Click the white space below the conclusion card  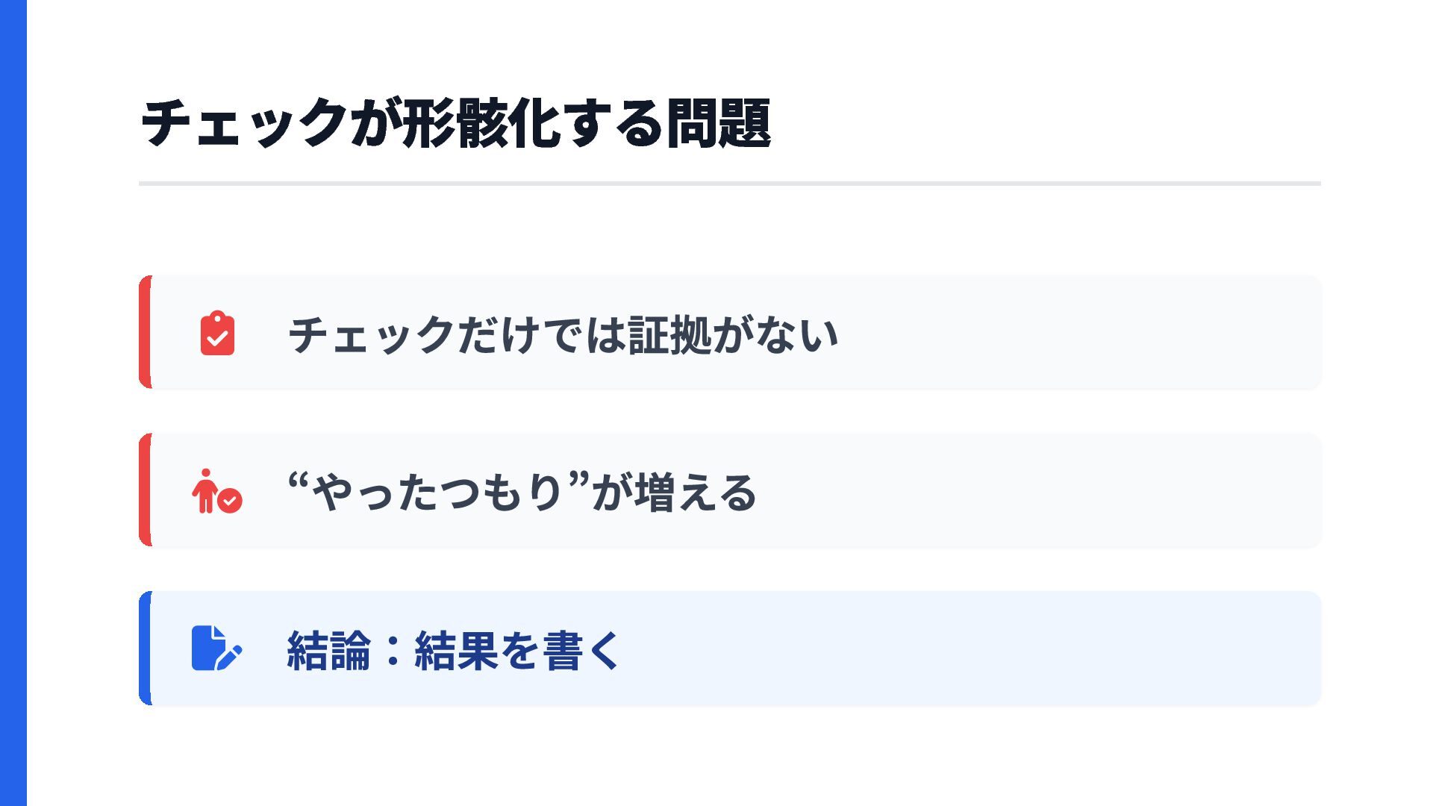(x=730, y=755)
